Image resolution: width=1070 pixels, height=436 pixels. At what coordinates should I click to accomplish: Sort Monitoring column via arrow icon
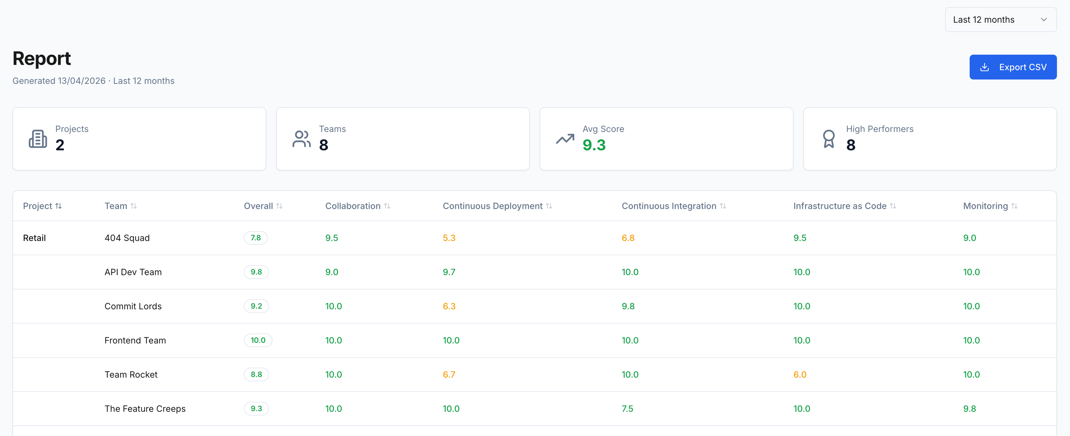[1014, 206]
